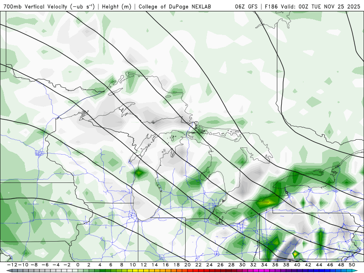
Task: Click the "4" color scale label
Action: point(100,265)
